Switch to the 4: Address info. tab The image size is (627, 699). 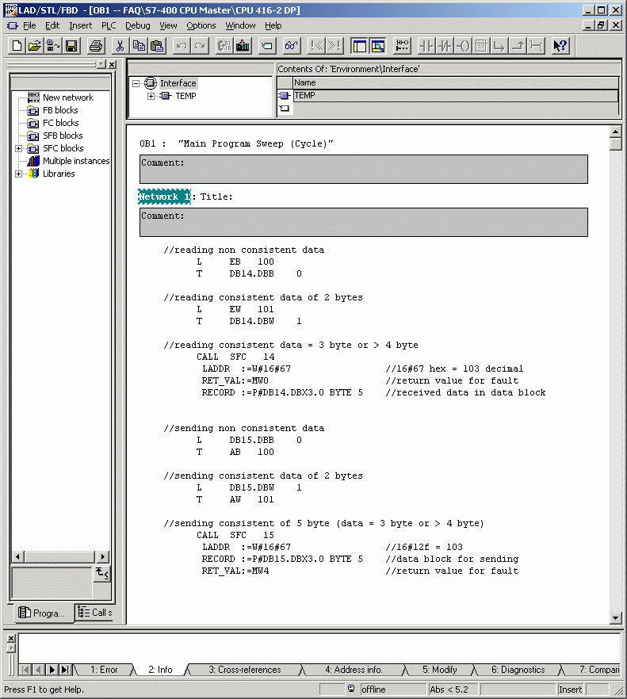tap(354, 670)
